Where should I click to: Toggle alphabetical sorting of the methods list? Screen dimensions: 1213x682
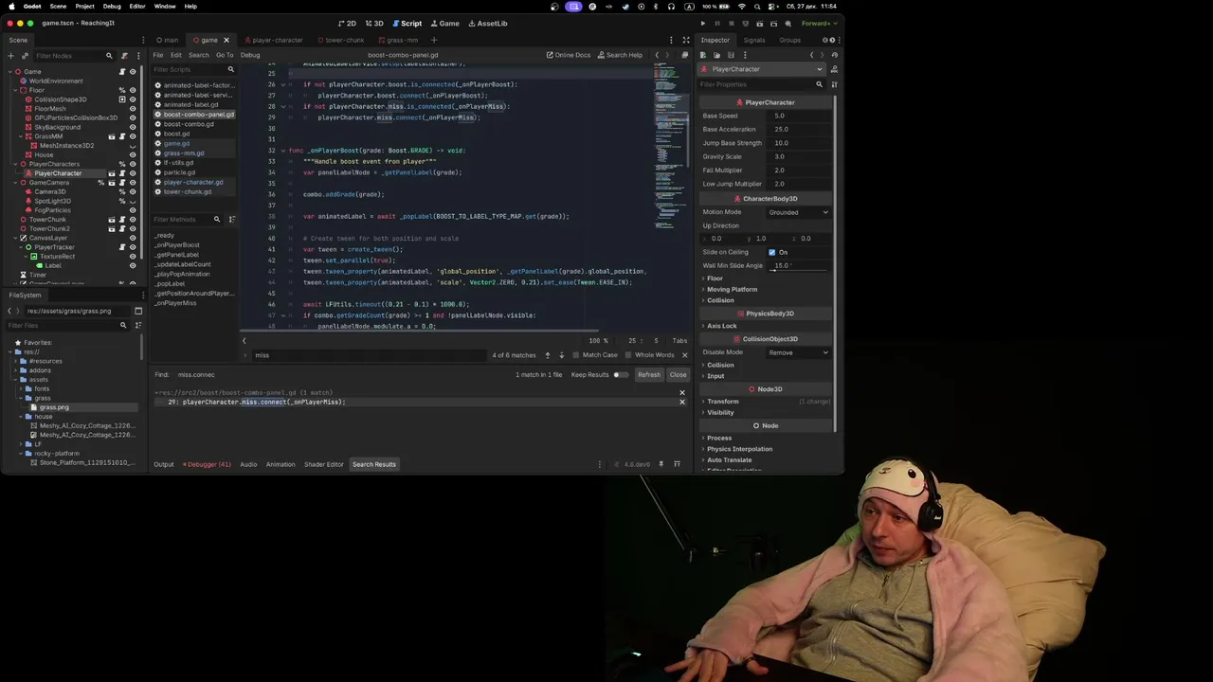pyautogui.click(x=231, y=220)
